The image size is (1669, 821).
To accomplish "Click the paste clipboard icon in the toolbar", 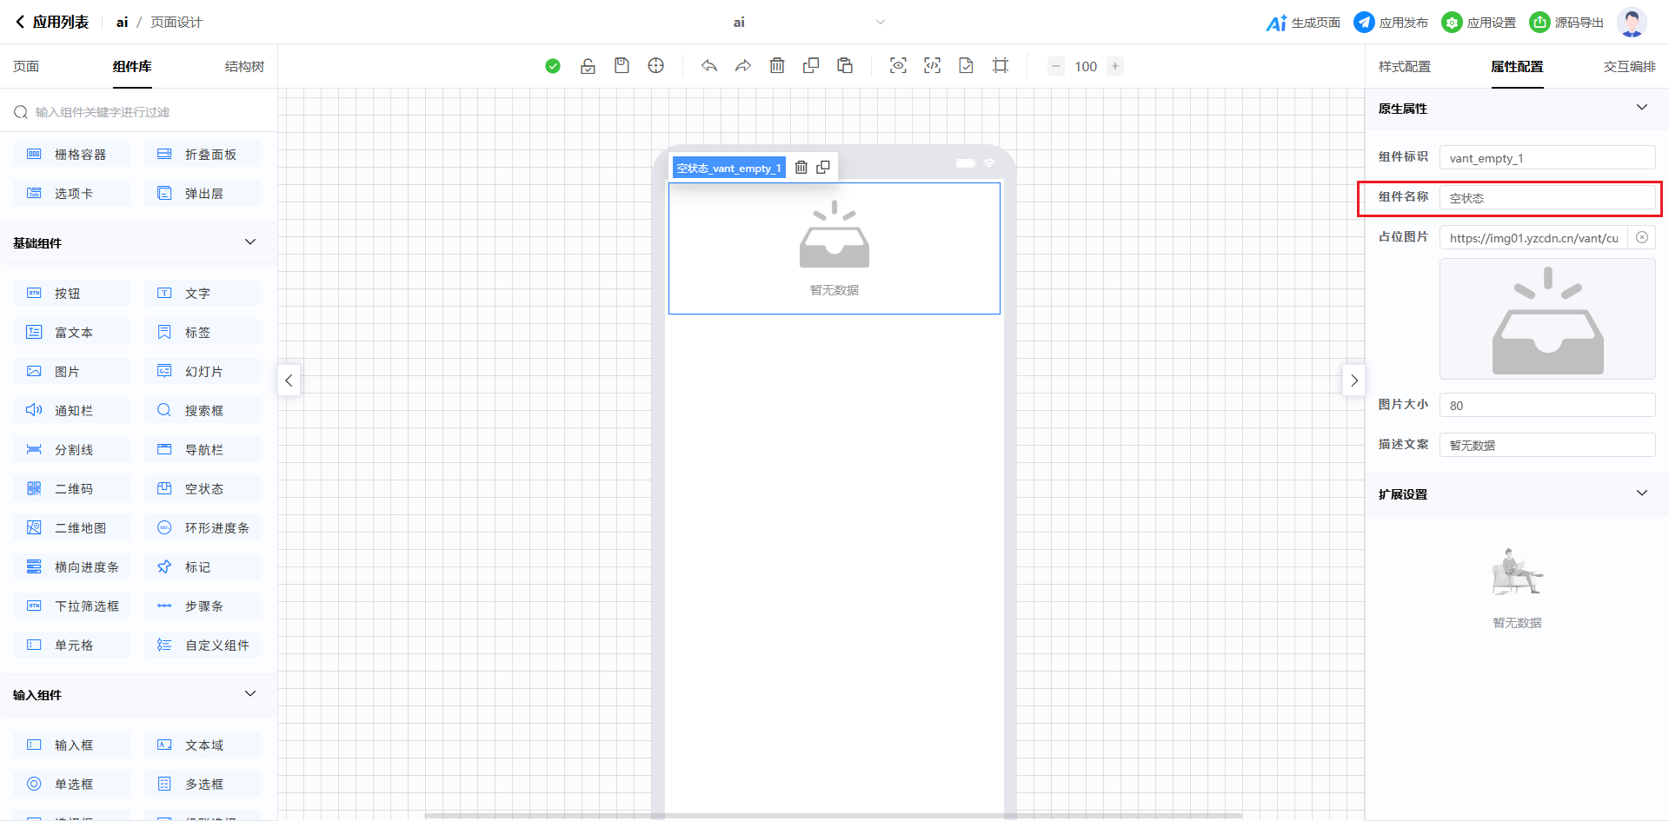I will pos(845,66).
